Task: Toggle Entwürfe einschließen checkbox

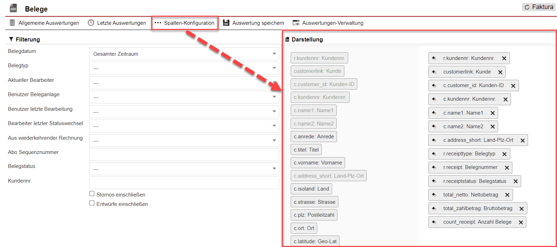Action: [92, 203]
